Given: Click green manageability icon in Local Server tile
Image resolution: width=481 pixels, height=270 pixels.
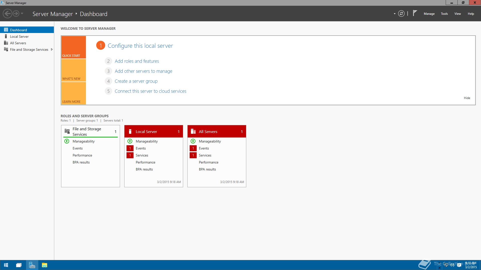Looking at the screenshot, I should 130,141.
